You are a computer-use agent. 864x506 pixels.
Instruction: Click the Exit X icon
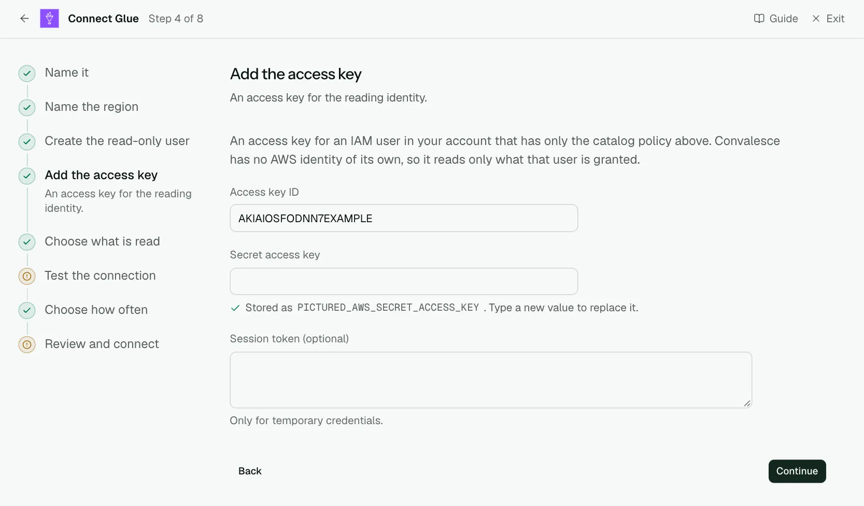pos(816,19)
